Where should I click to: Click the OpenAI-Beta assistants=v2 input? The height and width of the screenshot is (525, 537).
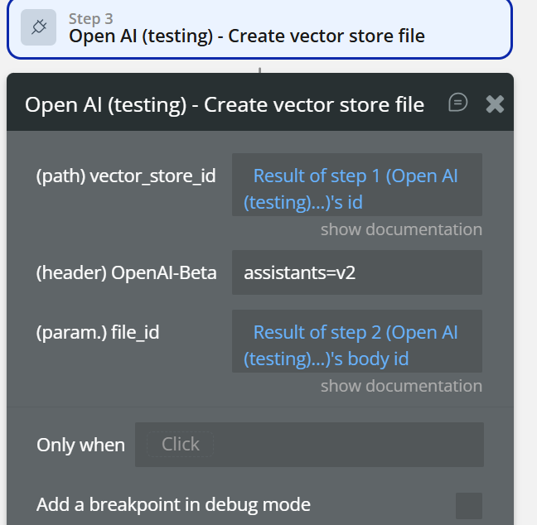tap(356, 272)
